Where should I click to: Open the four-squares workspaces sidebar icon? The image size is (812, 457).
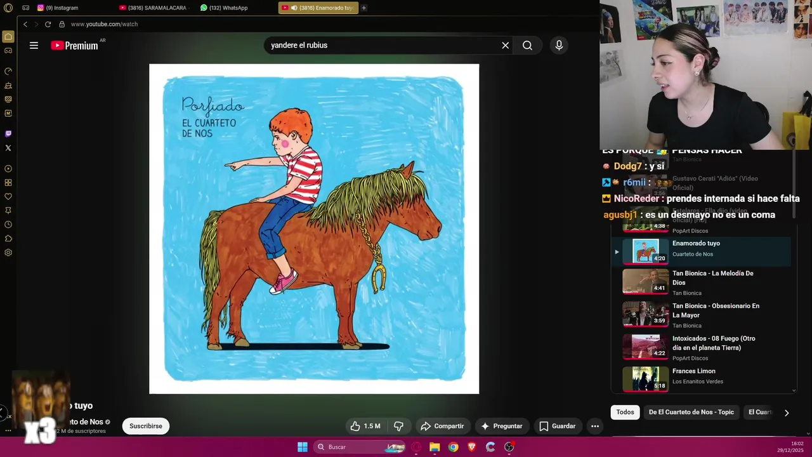8,183
